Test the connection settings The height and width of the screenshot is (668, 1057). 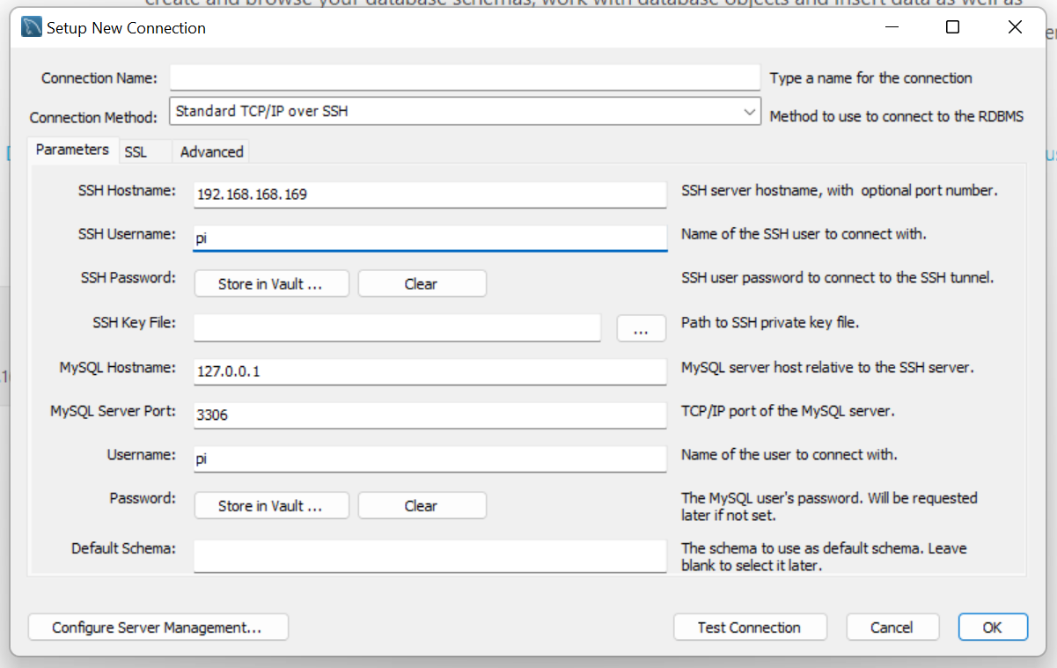pos(750,628)
